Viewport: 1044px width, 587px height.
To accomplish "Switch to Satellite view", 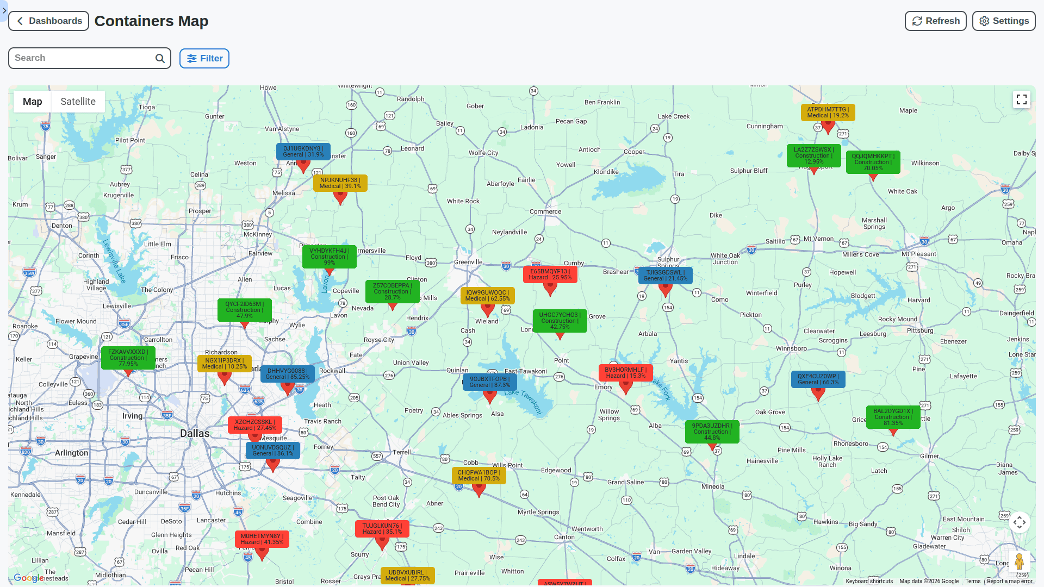I will click(x=78, y=101).
